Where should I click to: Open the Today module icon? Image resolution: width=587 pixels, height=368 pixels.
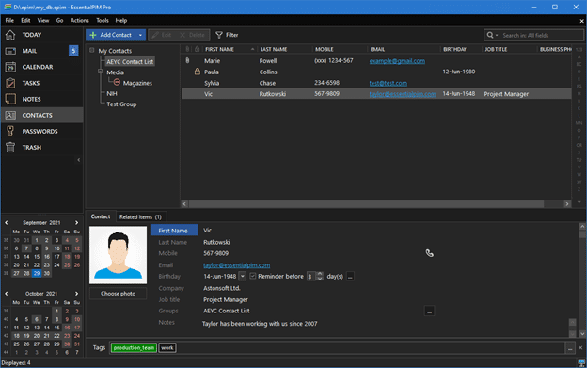(x=10, y=35)
